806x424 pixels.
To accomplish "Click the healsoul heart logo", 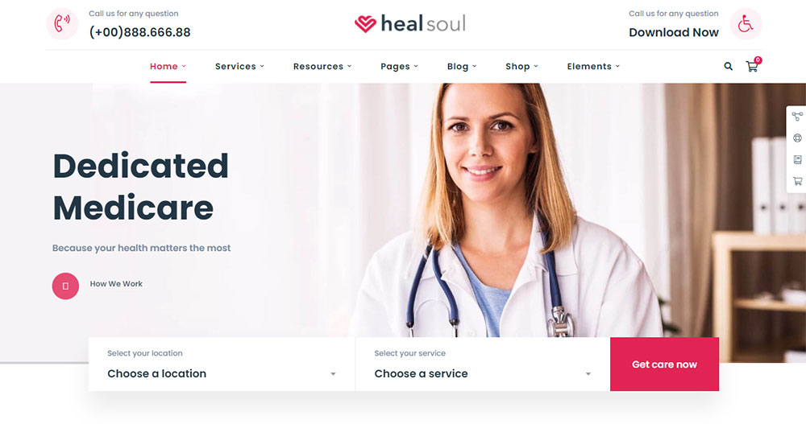I will pyautogui.click(x=410, y=23).
